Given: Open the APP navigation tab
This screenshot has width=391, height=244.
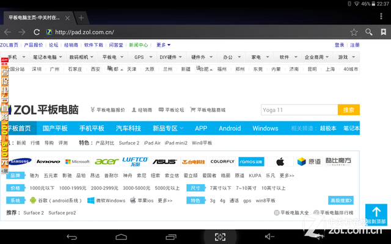Looking at the screenshot, I should 201,128.
